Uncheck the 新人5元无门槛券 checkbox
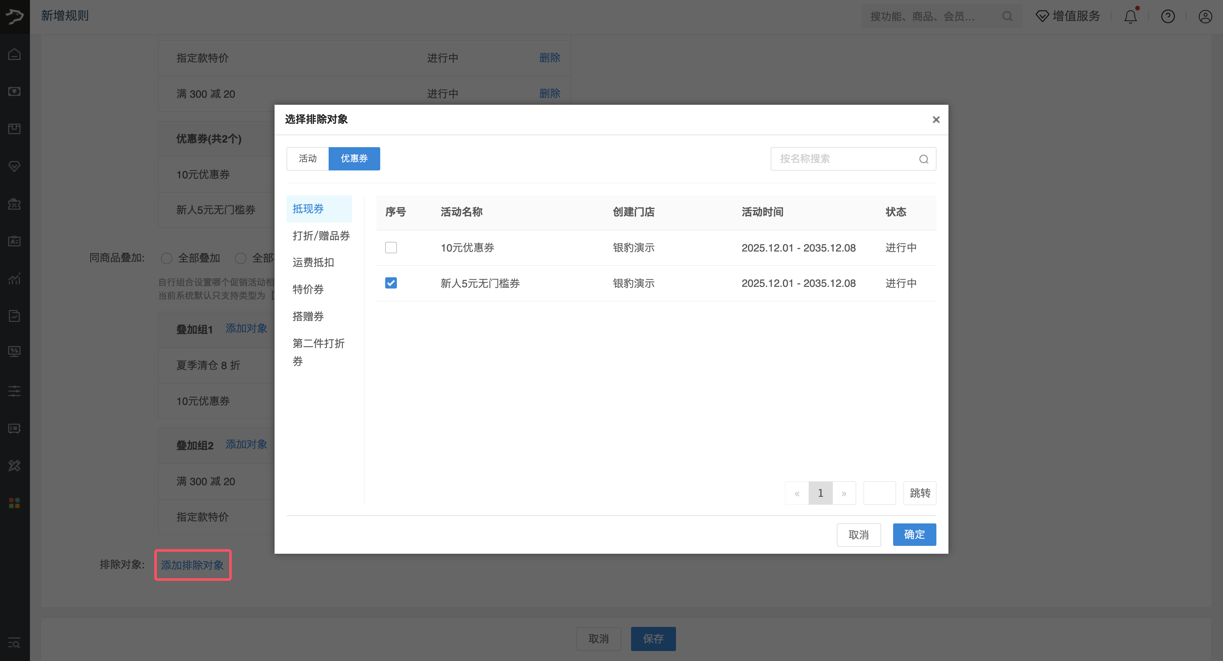This screenshot has height=661, width=1223. 391,283
